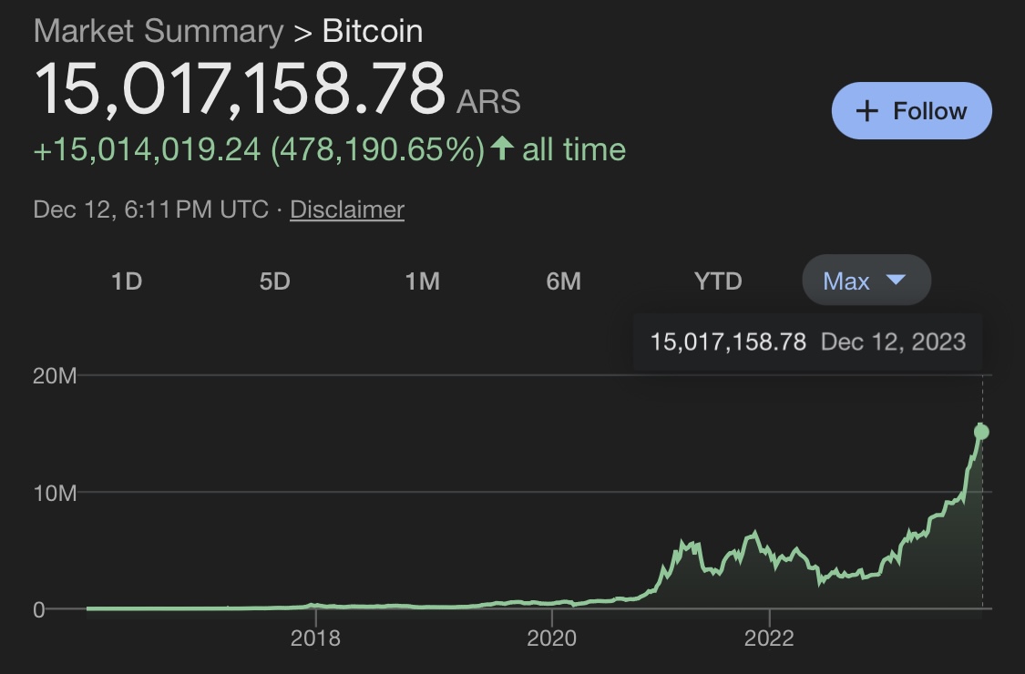Switch to YTD view
Image resolution: width=1025 pixels, height=674 pixels.
tap(718, 281)
